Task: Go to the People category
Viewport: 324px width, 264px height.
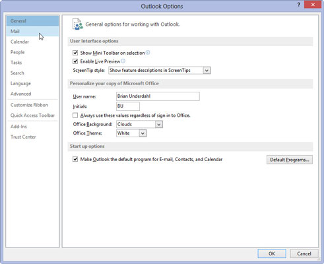Action: pos(32,52)
